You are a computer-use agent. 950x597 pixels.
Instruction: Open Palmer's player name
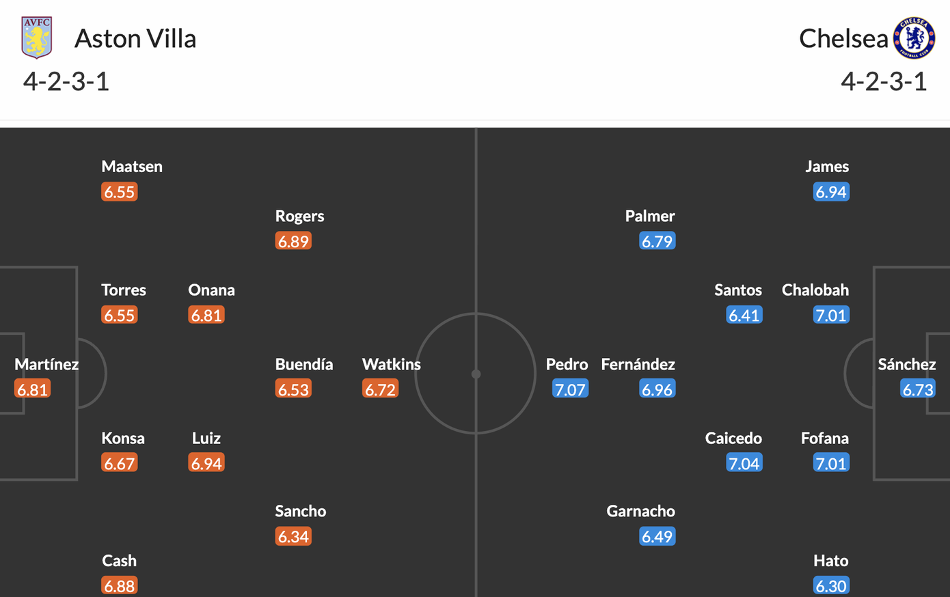[650, 216]
